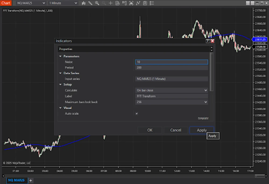This screenshot has width=269, height=184.
Task: Click the Noise value input field
Action: tap(172, 62)
